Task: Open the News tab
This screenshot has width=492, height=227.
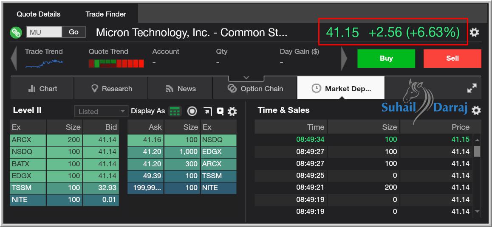Action: (181, 89)
